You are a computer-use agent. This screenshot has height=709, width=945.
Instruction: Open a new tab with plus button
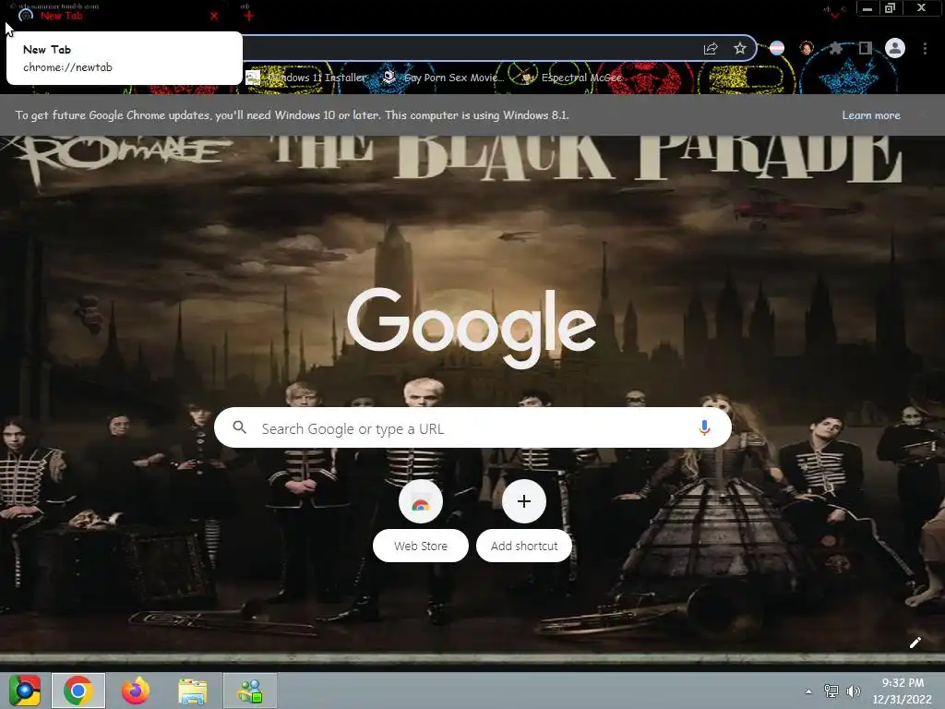(249, 16)
